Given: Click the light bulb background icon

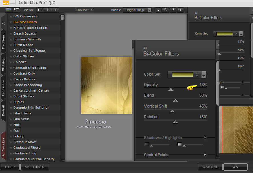Looking at the screenshot, I should (x=180, y=10).
